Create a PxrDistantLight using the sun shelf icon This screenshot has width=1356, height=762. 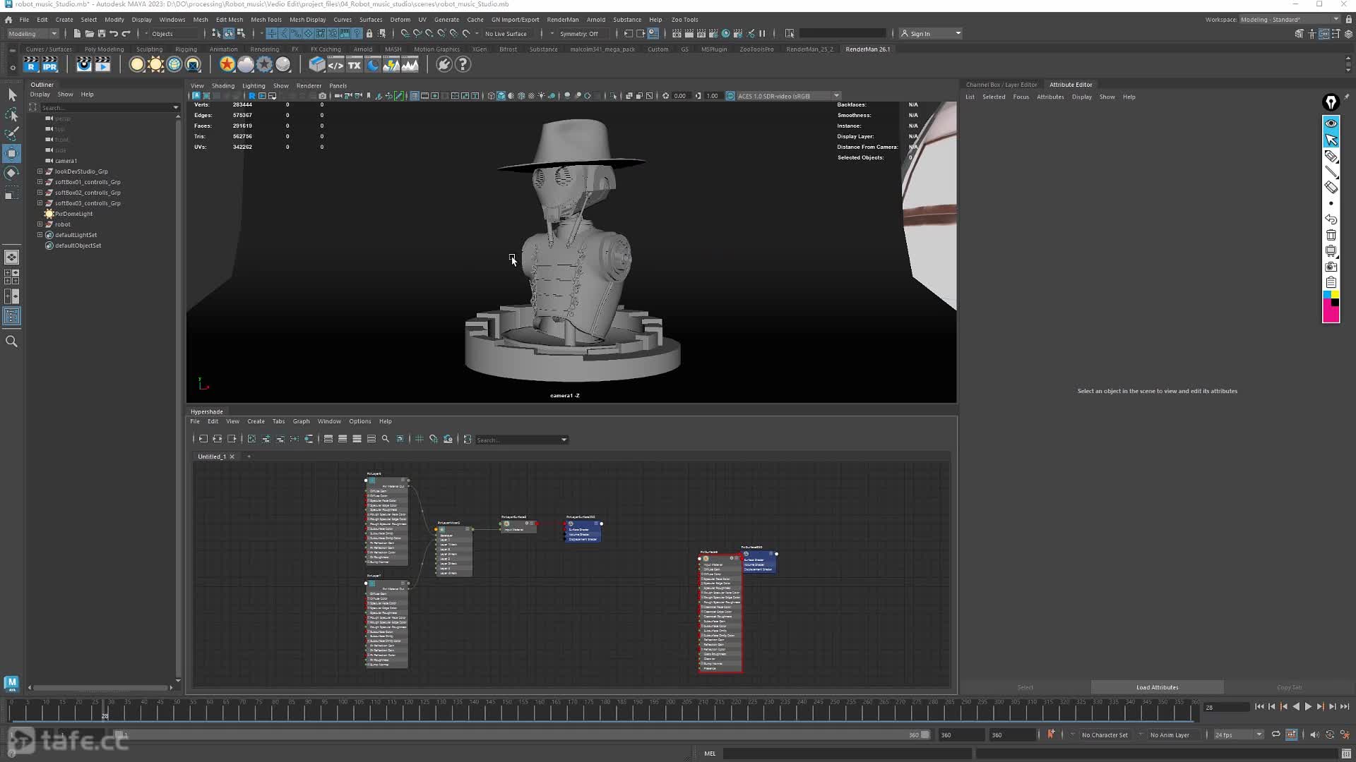pos(155,65)
